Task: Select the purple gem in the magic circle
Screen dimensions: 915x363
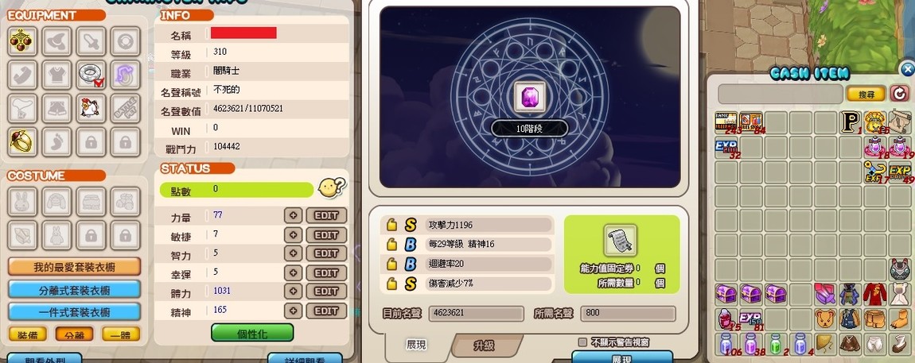Action: (x=530, y=97)
